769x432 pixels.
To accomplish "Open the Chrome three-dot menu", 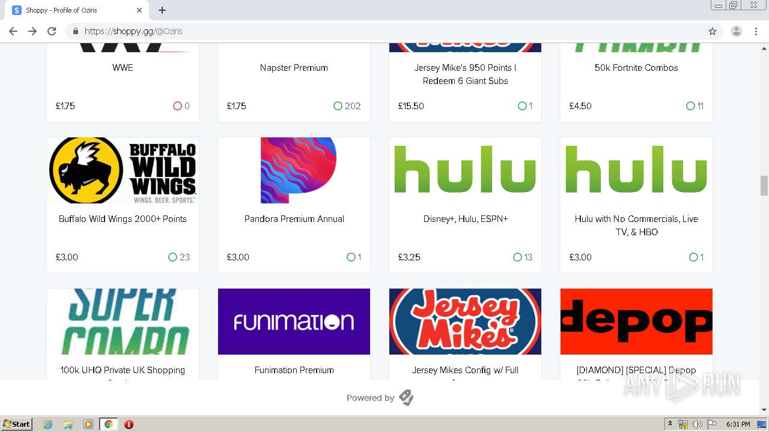I will click(x=756, y=31).
